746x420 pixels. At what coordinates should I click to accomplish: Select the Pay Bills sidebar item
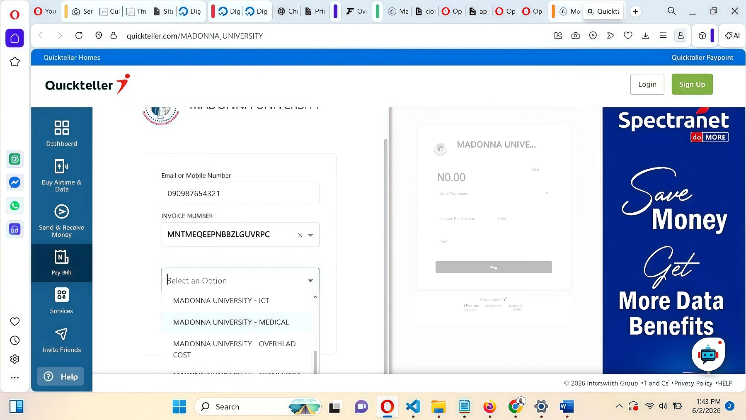(61, 263)
